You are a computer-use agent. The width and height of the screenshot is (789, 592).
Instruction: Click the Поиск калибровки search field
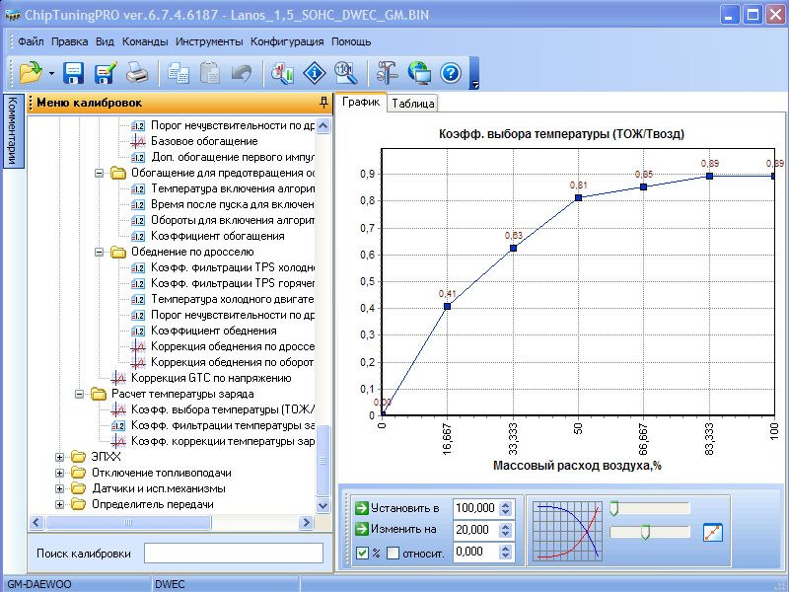[x=233, y=553]
